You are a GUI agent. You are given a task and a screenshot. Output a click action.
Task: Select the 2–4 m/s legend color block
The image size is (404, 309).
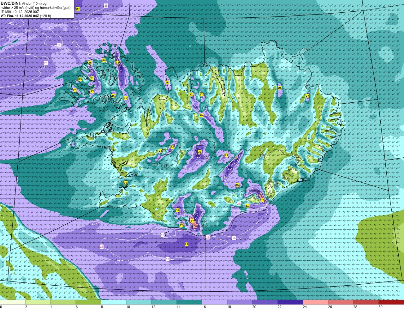pyautogui.click(x=38, y=302)
